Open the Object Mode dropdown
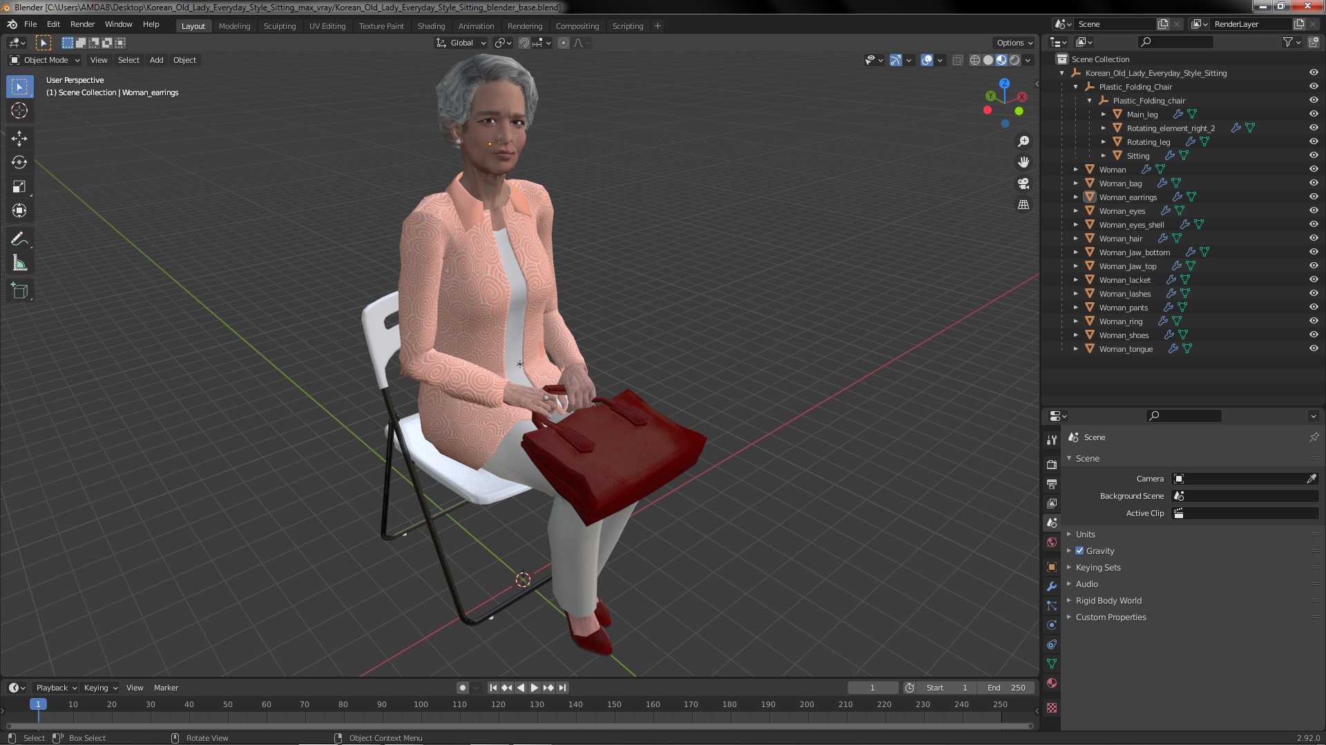The height and width of the screenshot is (745, 1326). point(45,61)
